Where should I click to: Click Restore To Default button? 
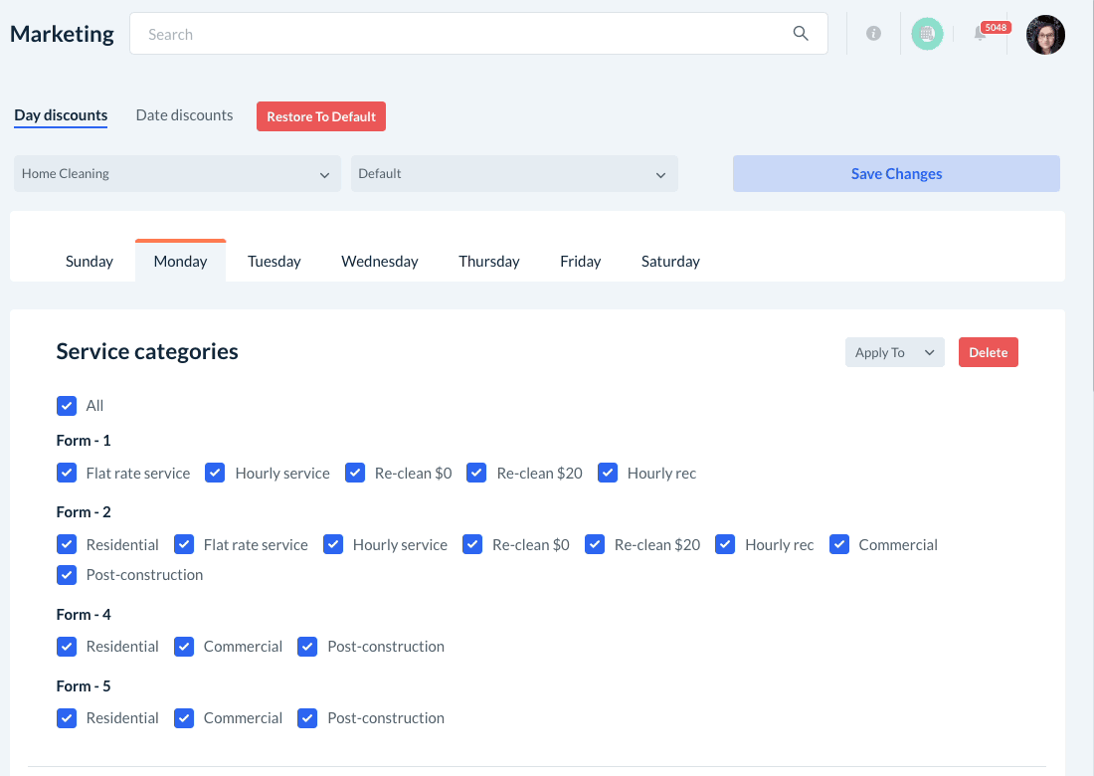click(x=320, y=116)
